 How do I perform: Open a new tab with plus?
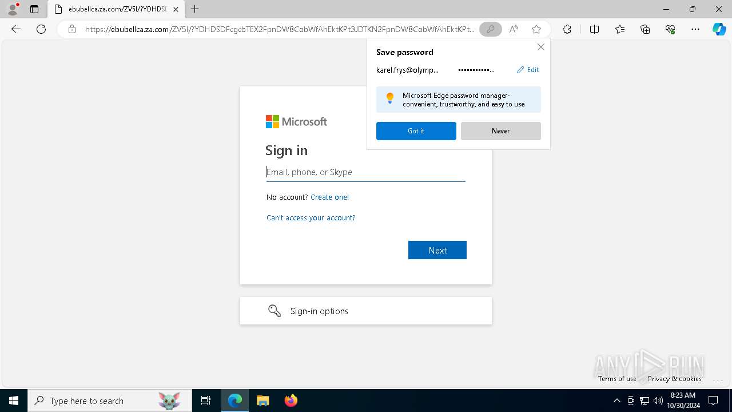coord(195,9)
